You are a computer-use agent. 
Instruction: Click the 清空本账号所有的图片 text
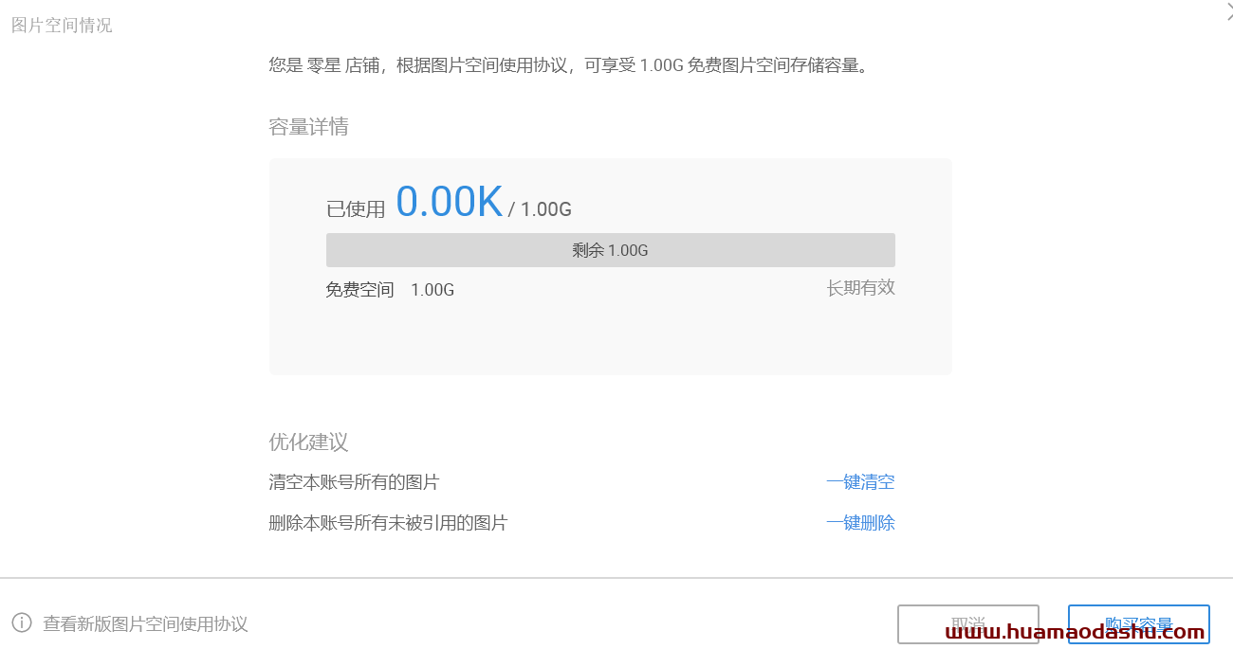point(354,482)
